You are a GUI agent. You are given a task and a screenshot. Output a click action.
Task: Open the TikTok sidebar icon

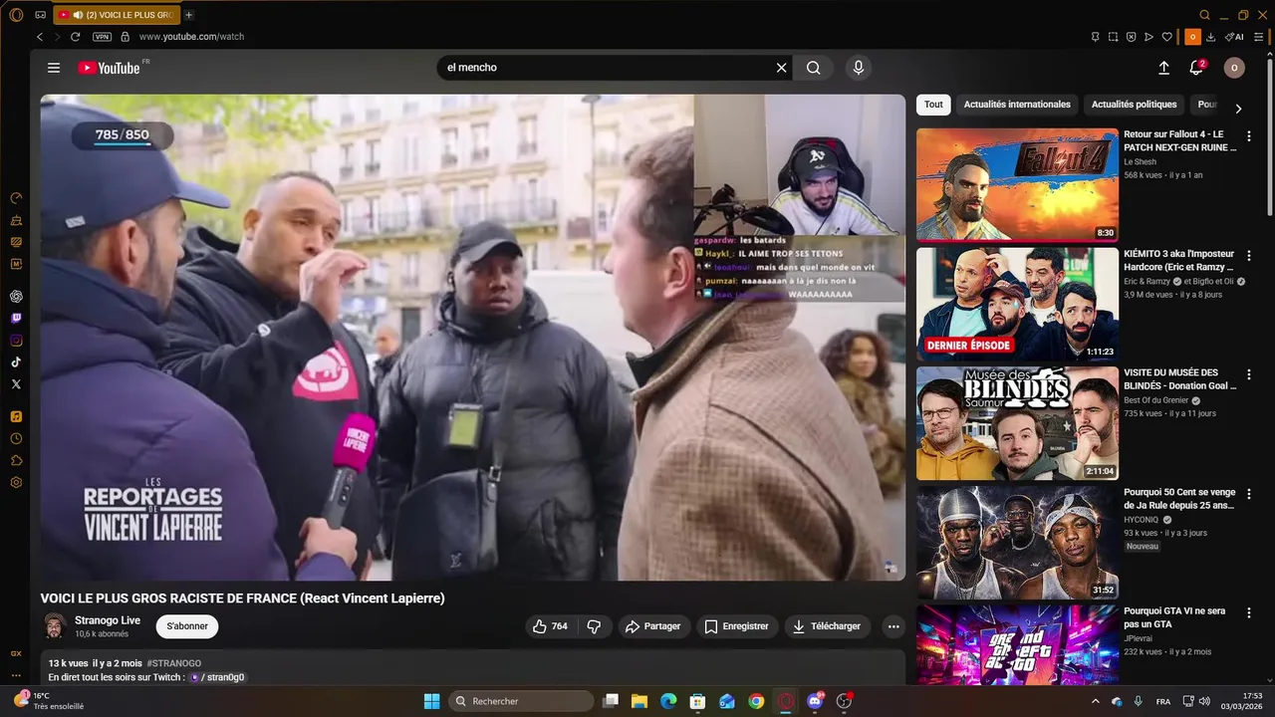tap(16, 362)
